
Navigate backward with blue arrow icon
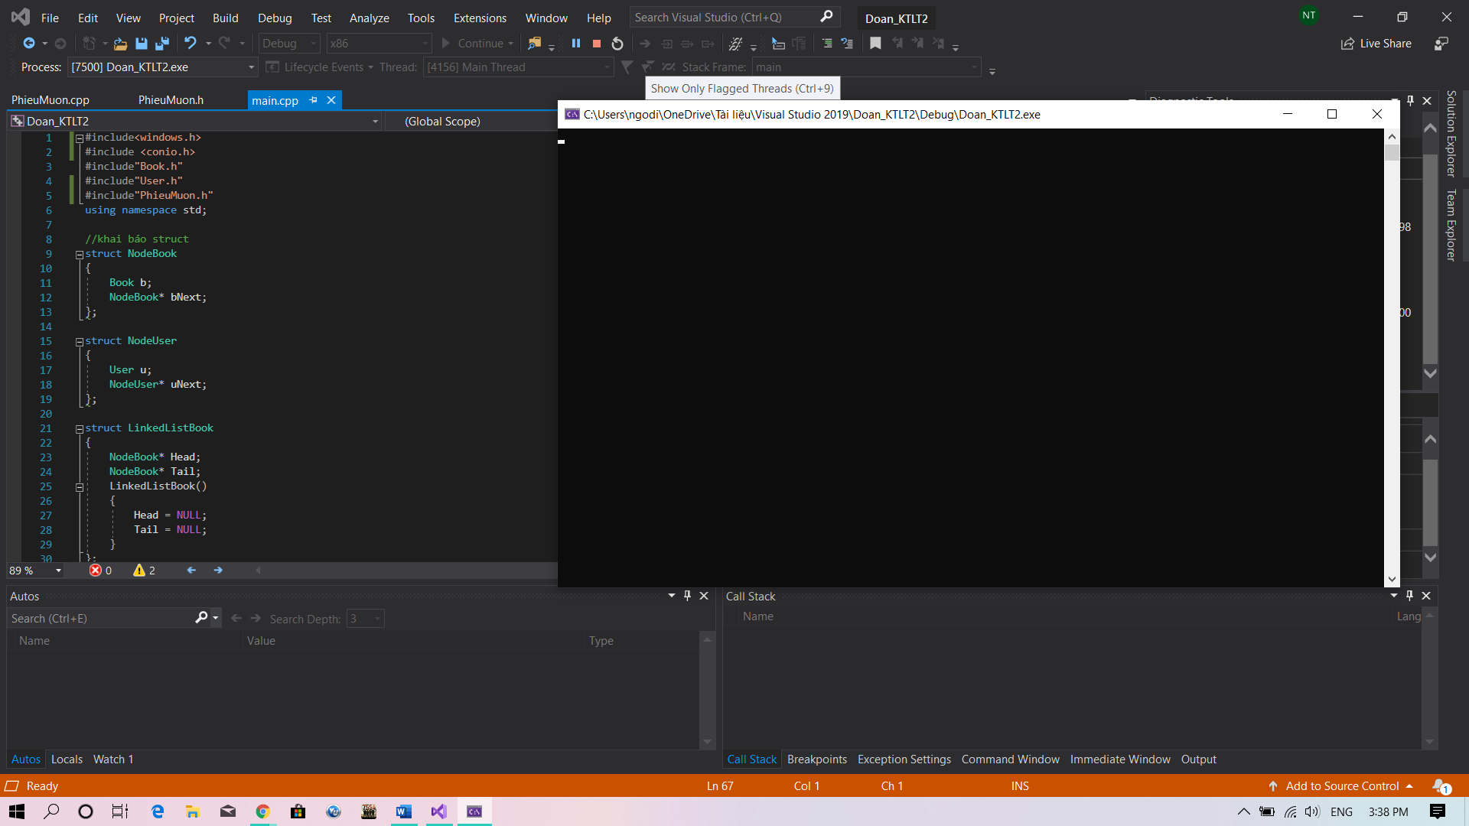click(x=29, y=44)
